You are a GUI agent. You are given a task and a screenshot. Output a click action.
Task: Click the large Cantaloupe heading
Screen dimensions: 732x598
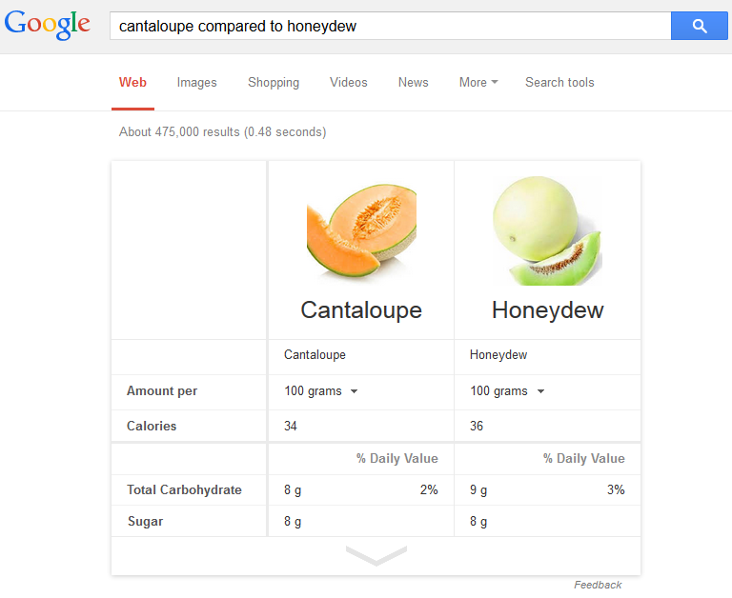pos(361,310)
